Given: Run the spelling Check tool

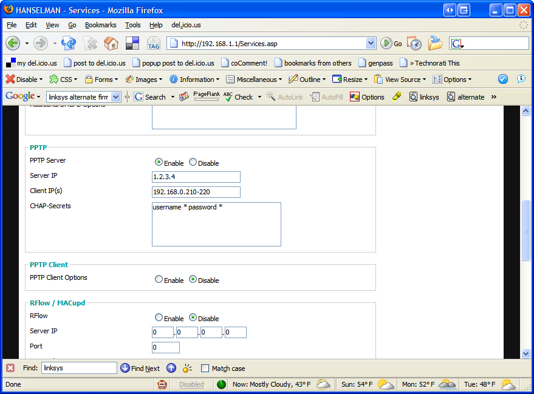Looking at the screenshot, I should [238, 97].
